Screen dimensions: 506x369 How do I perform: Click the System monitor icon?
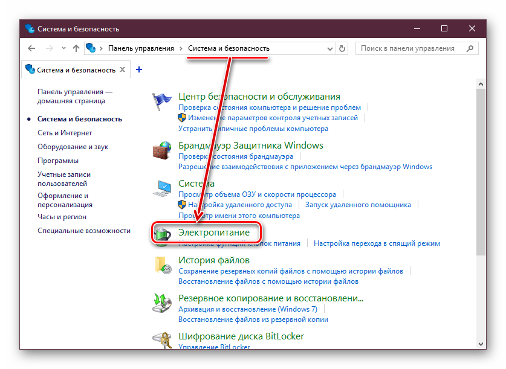[161, 188]
